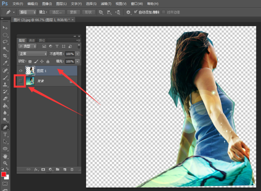Select the Ellipse shape tool
Viewport: 261px width, 191px height.
pyautogui.click(x=5, y=148)
